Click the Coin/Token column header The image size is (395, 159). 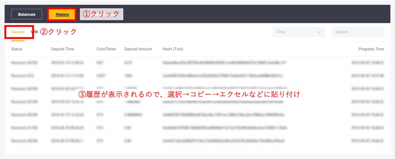pyautogui.click(x=106, y=49)
